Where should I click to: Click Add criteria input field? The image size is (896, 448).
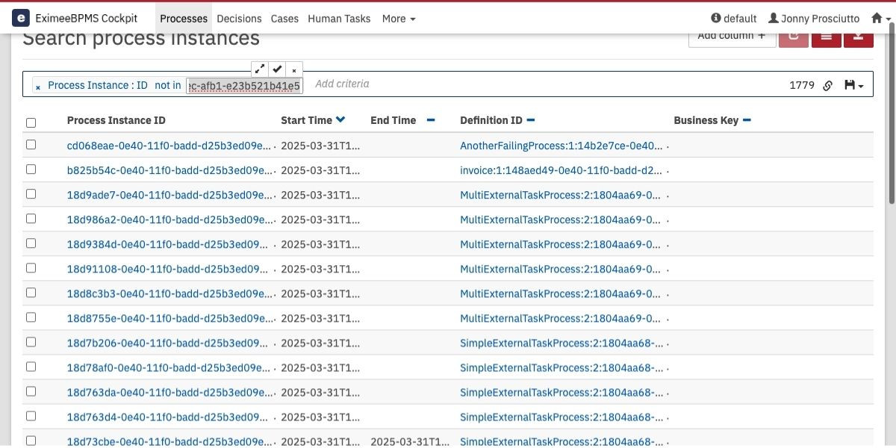tap(342, 84)
